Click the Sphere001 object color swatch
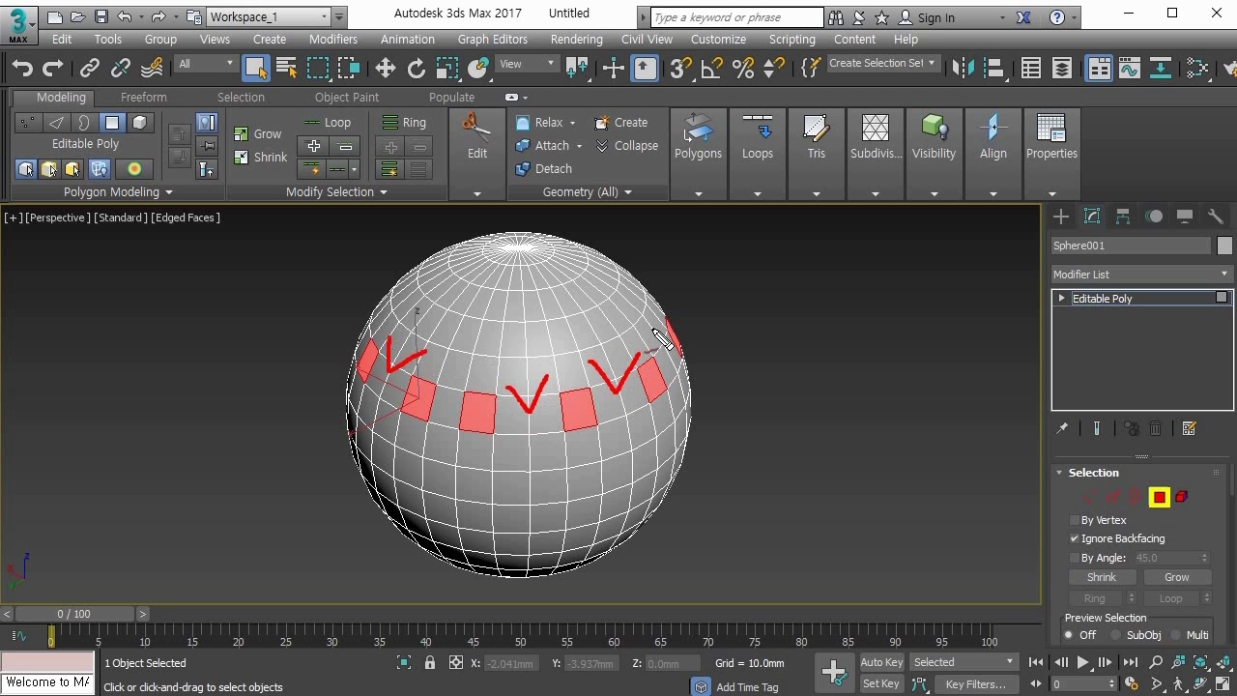1237x696 pixels. click(1224, 246)
